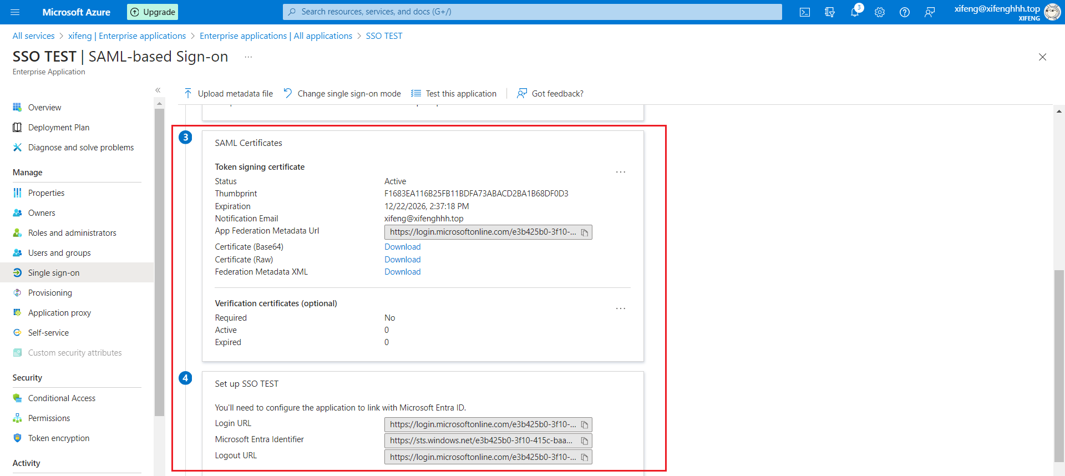Screen dimensions: 1065x476
Task: Open the Azure portal hamburger menu
Action: [x=15, y=12]
